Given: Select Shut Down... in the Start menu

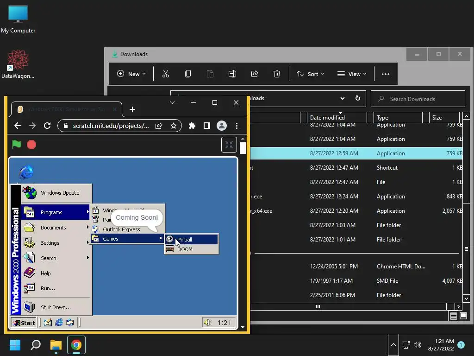Looking at the screenshot, I should click(x=56, y=307).
